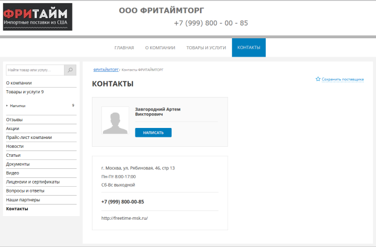Open the О КОМПАНИИ navigation tab
The image size is (376, 247).
(160, 48)
